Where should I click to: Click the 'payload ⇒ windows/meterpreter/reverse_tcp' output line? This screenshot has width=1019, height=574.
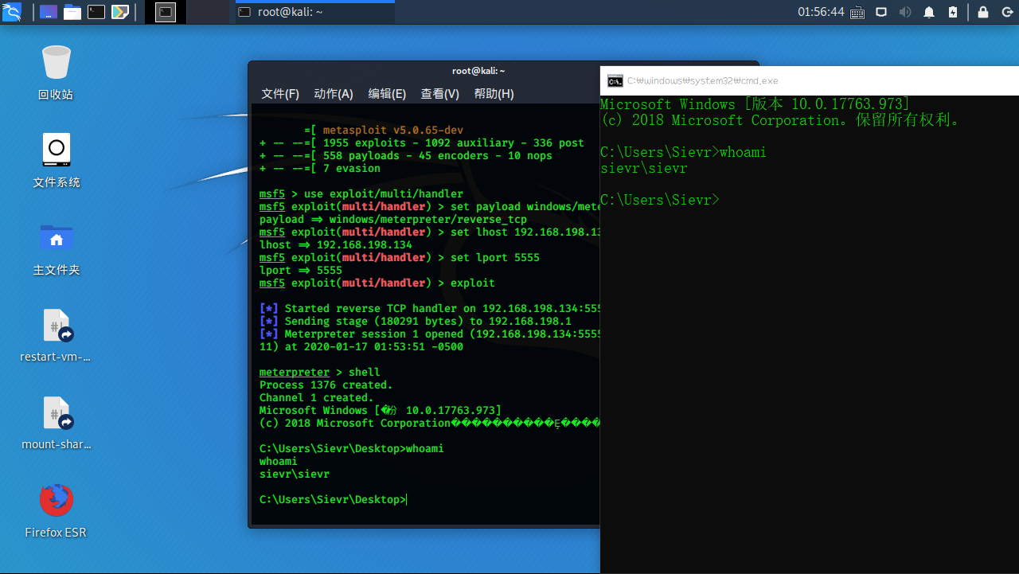point(393,220)
